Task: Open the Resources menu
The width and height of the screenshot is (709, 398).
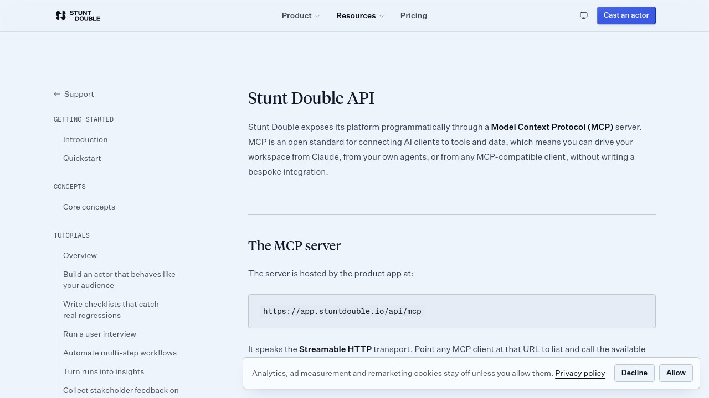Action: pos(360,15)
